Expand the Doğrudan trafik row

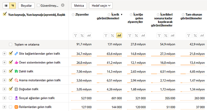pos(4,89)
